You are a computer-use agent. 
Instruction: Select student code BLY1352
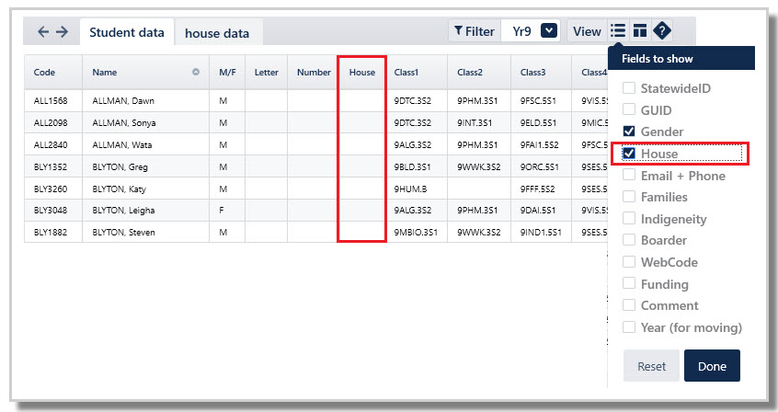(51, 166)
